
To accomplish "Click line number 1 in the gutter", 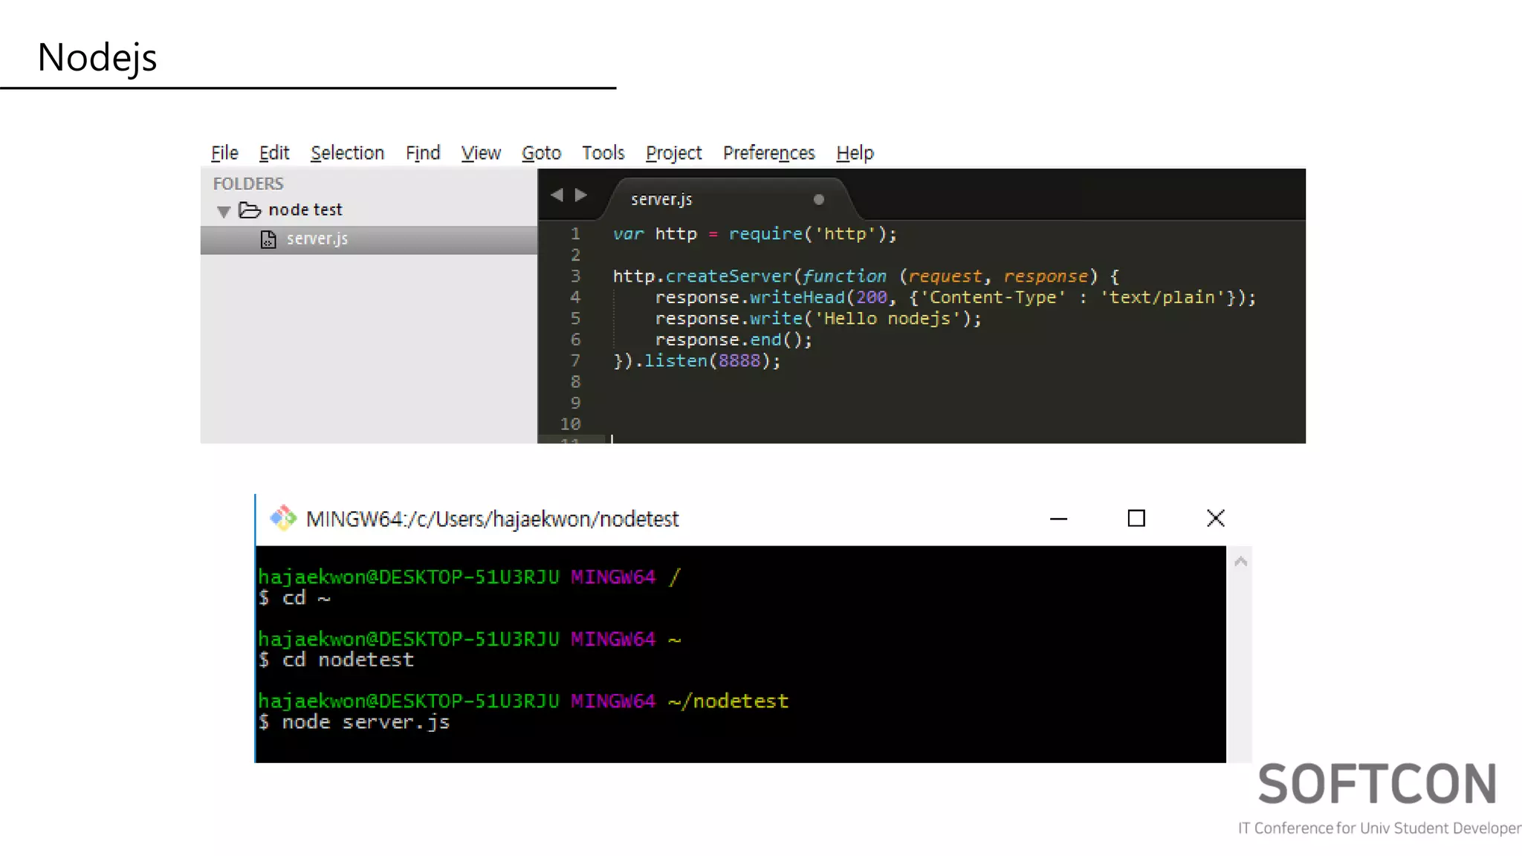I will click(575, 233).
